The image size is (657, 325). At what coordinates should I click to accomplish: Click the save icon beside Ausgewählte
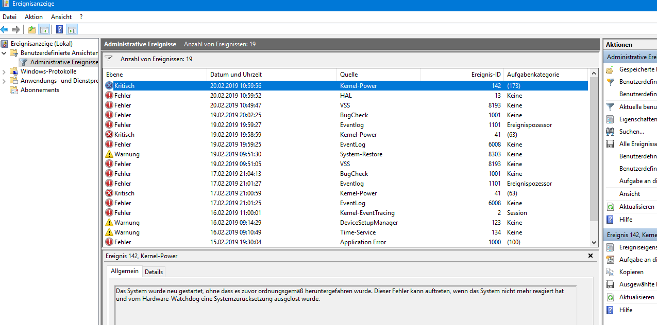point(610,284)
